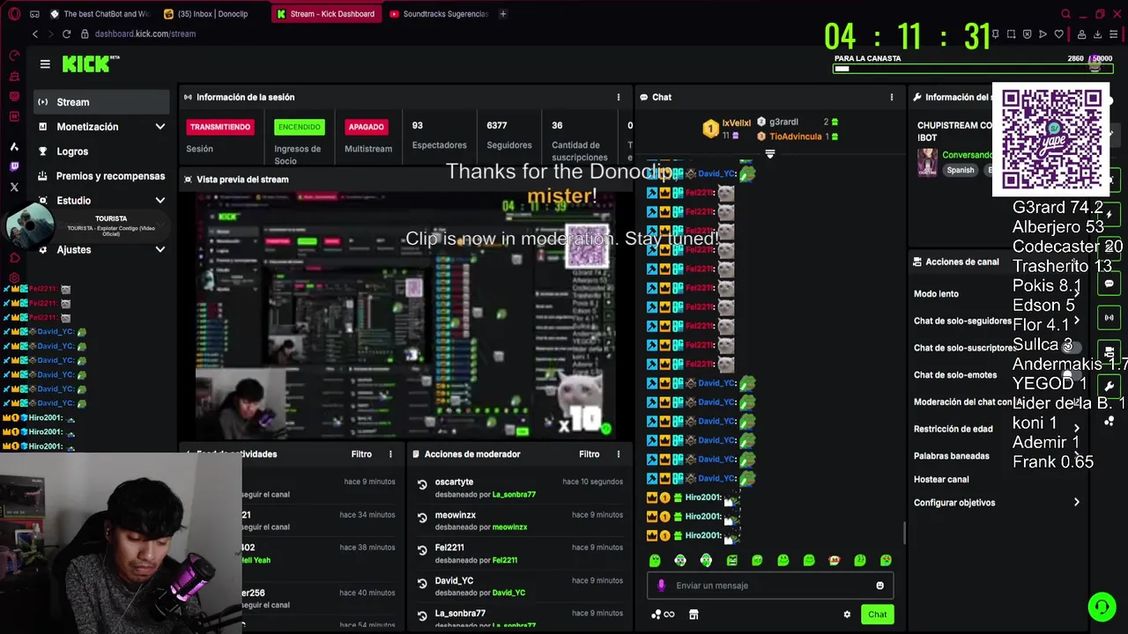Open Logros in the sidebar
Viewport: 1128px width, 634px height.
click(x=101, y=151)
